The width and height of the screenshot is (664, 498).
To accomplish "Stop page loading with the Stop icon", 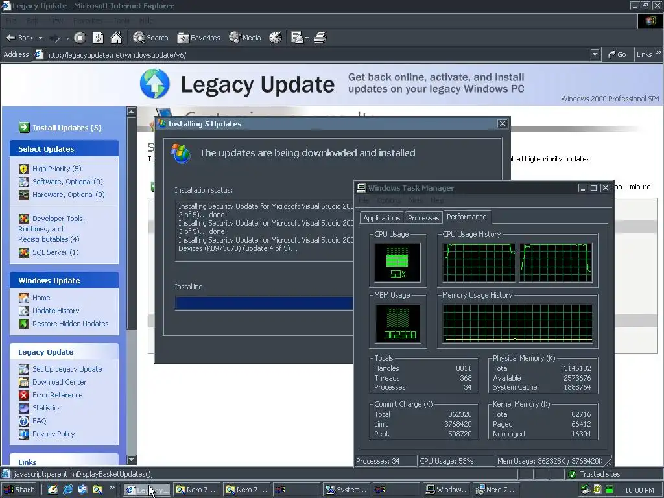I will pos(80,38).
